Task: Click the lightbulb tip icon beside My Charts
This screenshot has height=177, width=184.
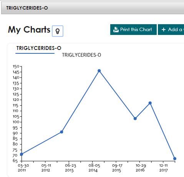Action: tap(58, 31)
